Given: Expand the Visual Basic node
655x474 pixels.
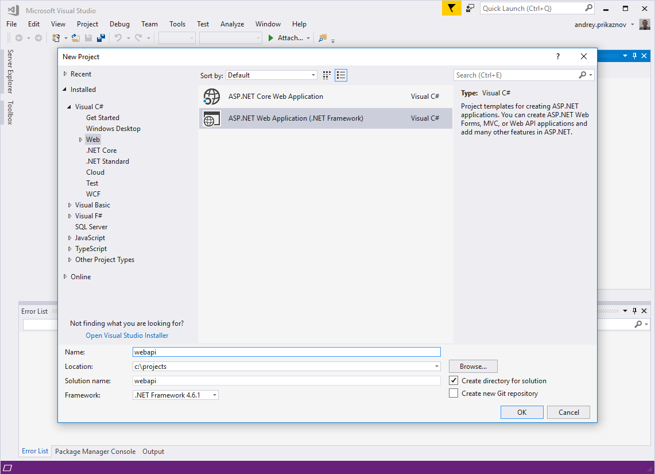Looking at the screenshot, I should click(x=70, y=205).
